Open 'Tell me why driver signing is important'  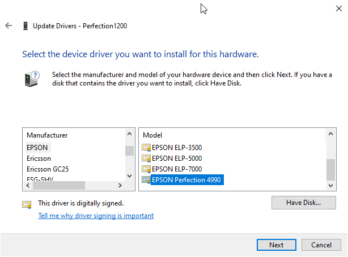(x=96, y=216)
